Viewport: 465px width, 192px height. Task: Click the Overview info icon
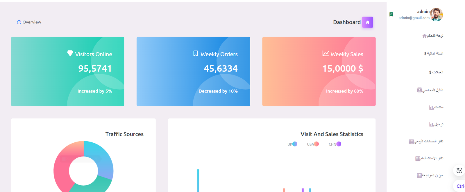[19, 22]
